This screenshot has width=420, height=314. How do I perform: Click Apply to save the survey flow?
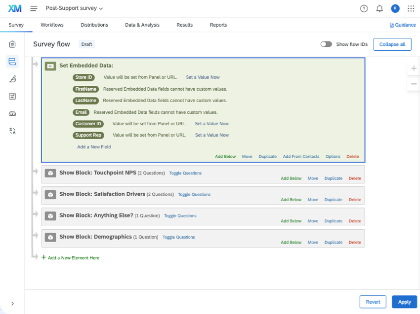coord(404,302)
